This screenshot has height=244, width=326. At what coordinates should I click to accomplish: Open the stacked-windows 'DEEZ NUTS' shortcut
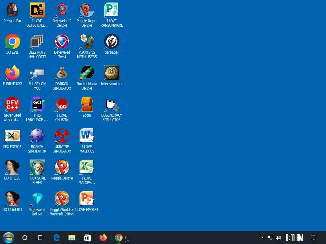point(37,41)
